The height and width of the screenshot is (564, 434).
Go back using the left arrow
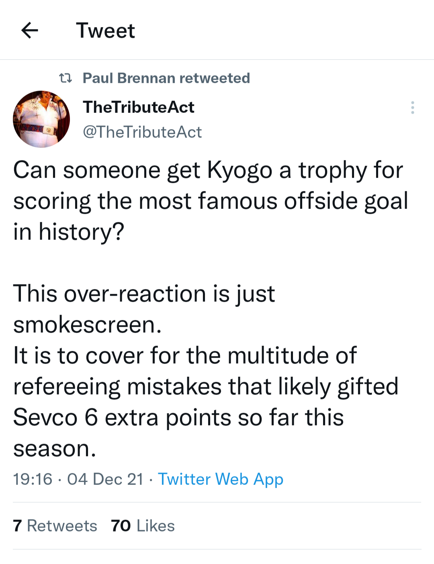pos(30,30)
